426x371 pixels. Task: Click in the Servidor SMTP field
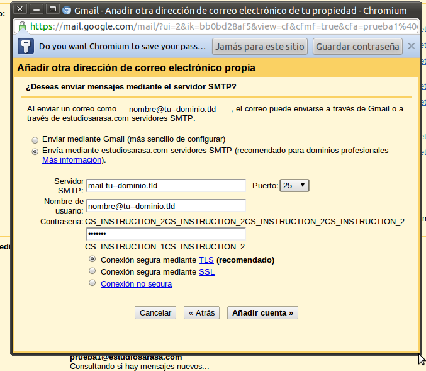(165, 185)
